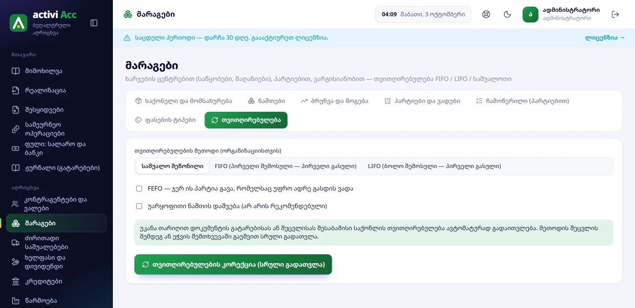Viewport: 635px width, 308px height.
Task: Go to რეალიზაცია in sidebar
Action: 56,91
